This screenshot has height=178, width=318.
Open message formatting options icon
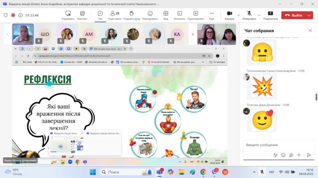[x=275, y=155]
